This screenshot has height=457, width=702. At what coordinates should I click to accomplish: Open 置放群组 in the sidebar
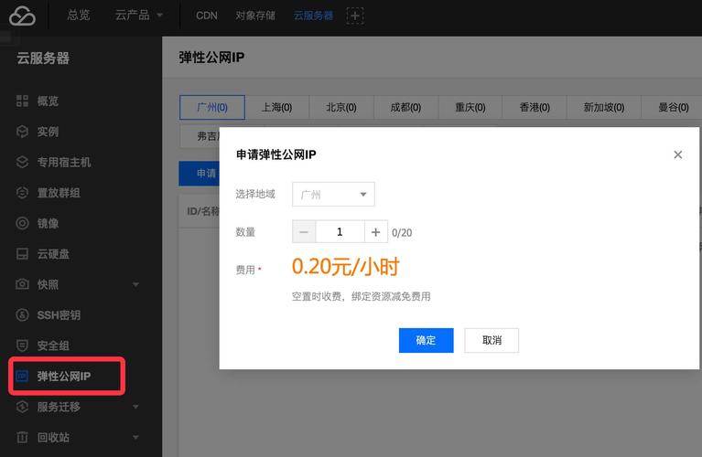pyautogui.click(x=59, y=192)
